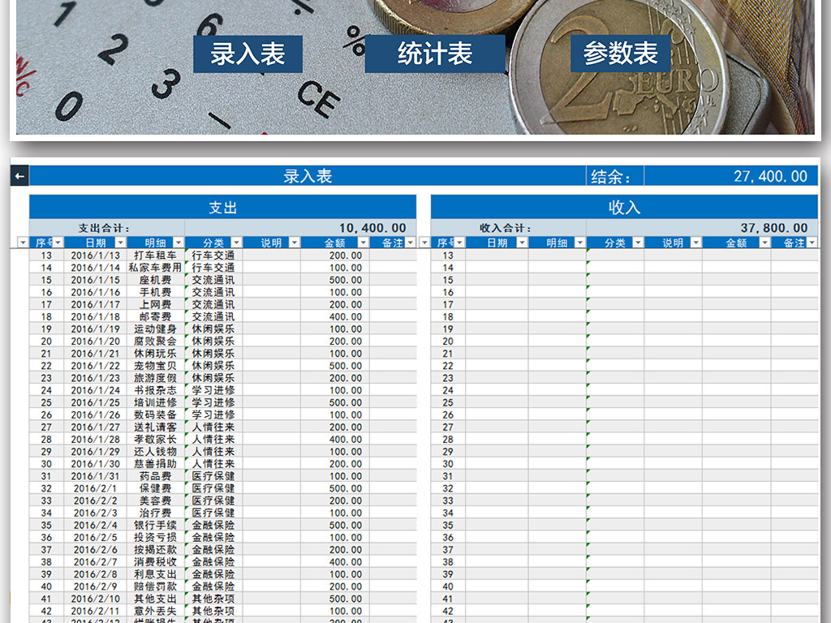The image size is (831, 623).
Task: Click the empty 日期 cell in 收入 row 13
Action: (497, 256)
